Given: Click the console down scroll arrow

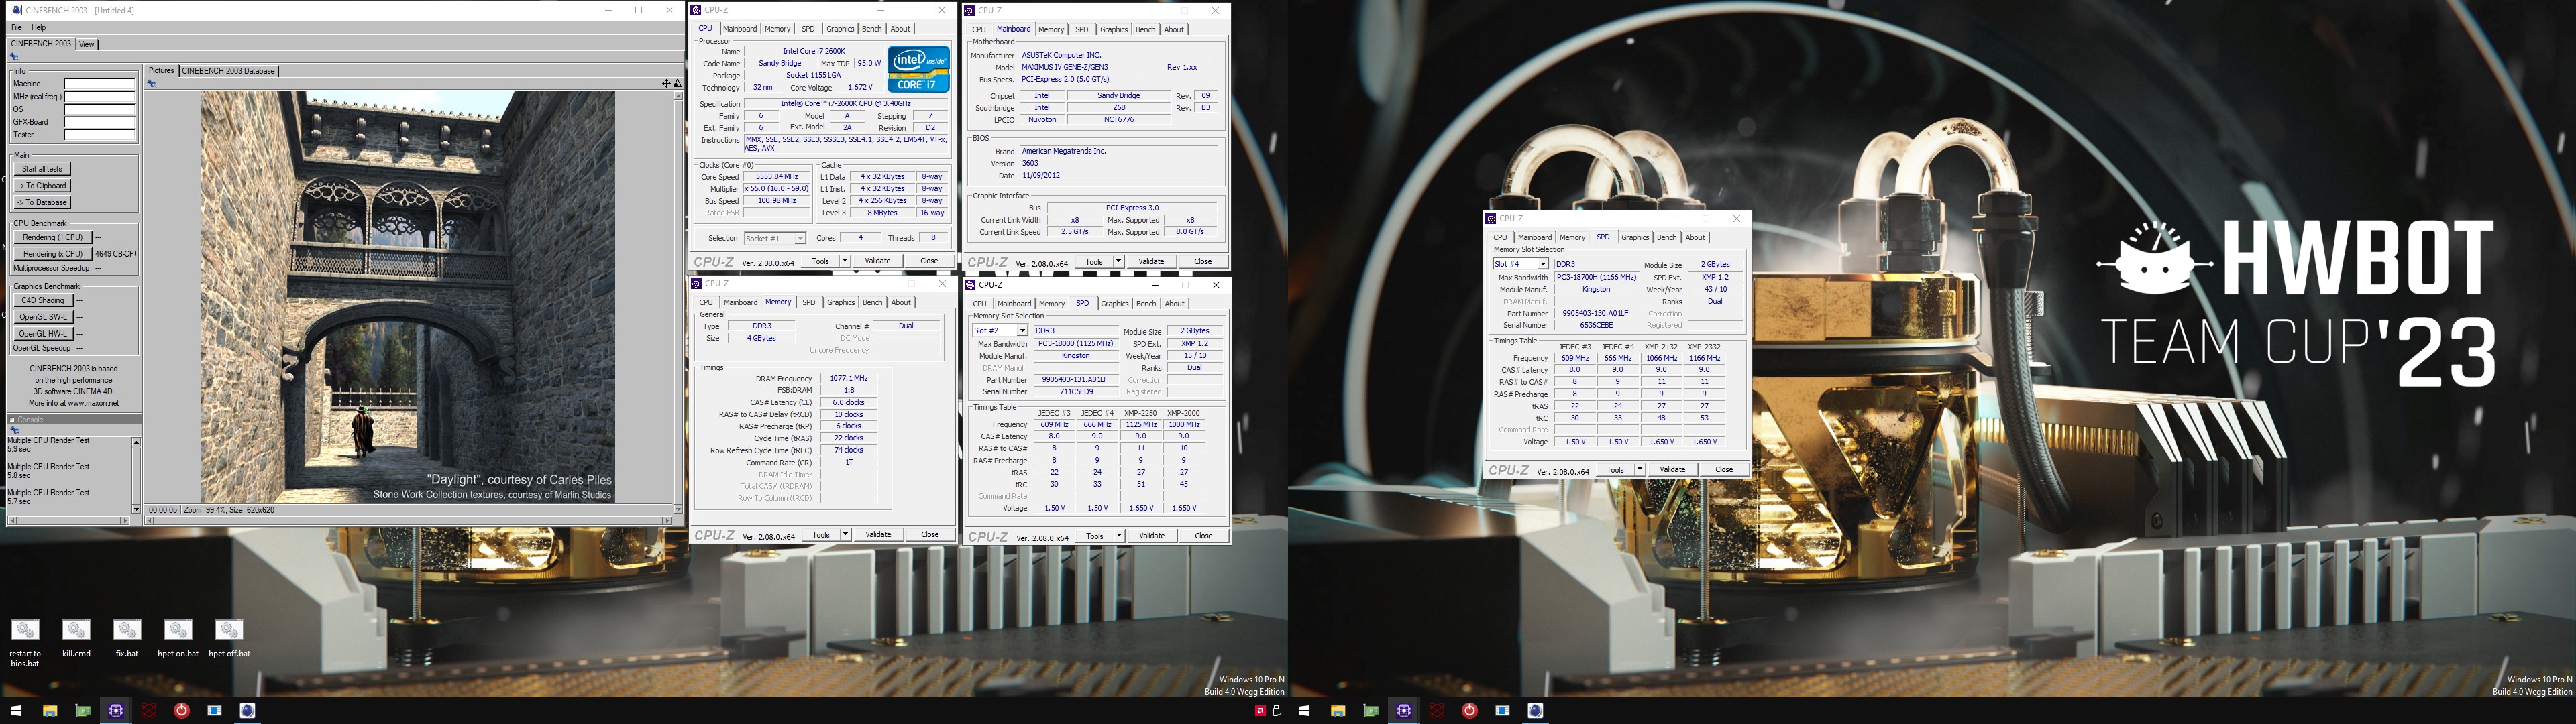Looking at the screenshot, I should [x=136, y=509].
